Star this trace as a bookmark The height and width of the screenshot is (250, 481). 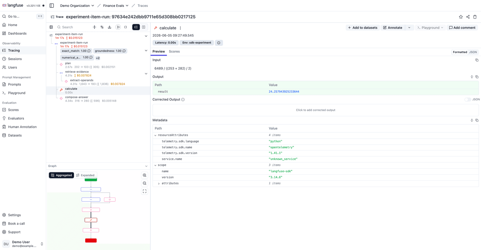[461, 17]
